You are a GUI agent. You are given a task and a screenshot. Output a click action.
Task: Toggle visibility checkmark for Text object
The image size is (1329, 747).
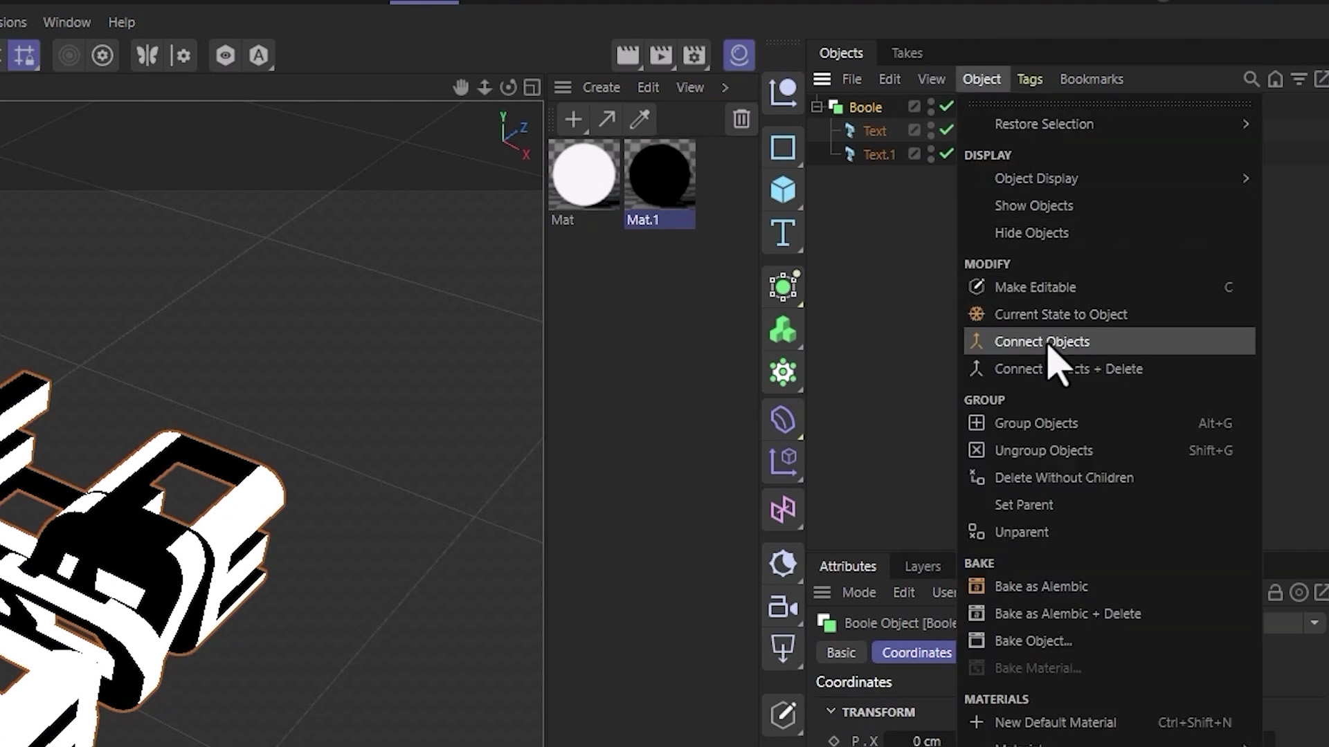[946, 131]
